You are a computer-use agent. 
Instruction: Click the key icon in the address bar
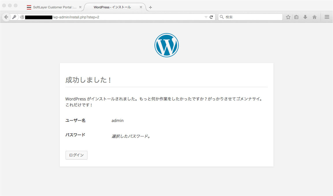pos(14,17)
